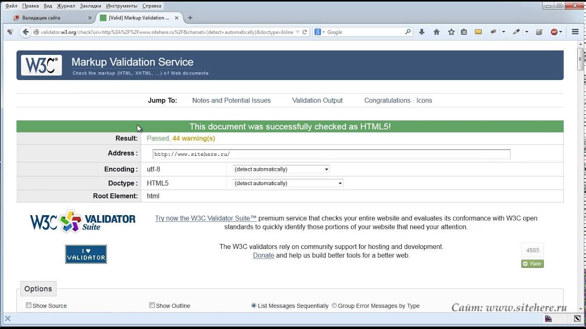Open the Google search engine dropdown

[320, 32]
